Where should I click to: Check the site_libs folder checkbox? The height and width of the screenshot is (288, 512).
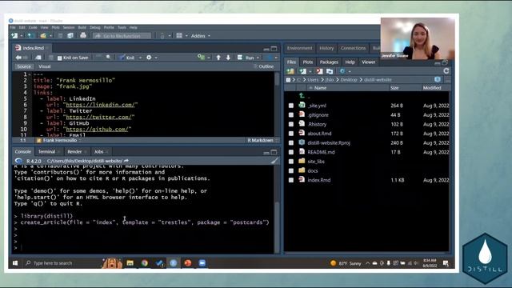(291, 162)
